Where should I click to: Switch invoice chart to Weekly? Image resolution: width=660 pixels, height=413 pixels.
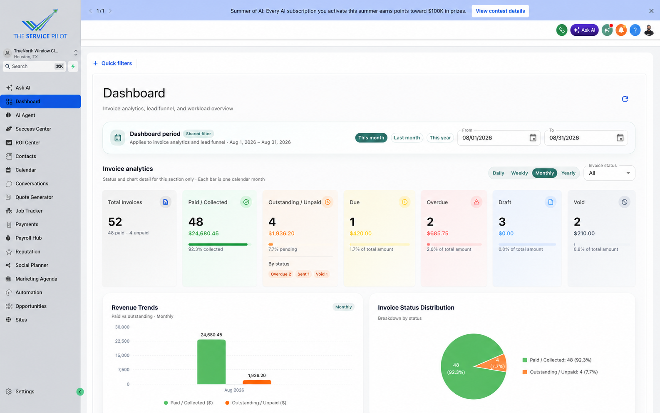[519, 173]
